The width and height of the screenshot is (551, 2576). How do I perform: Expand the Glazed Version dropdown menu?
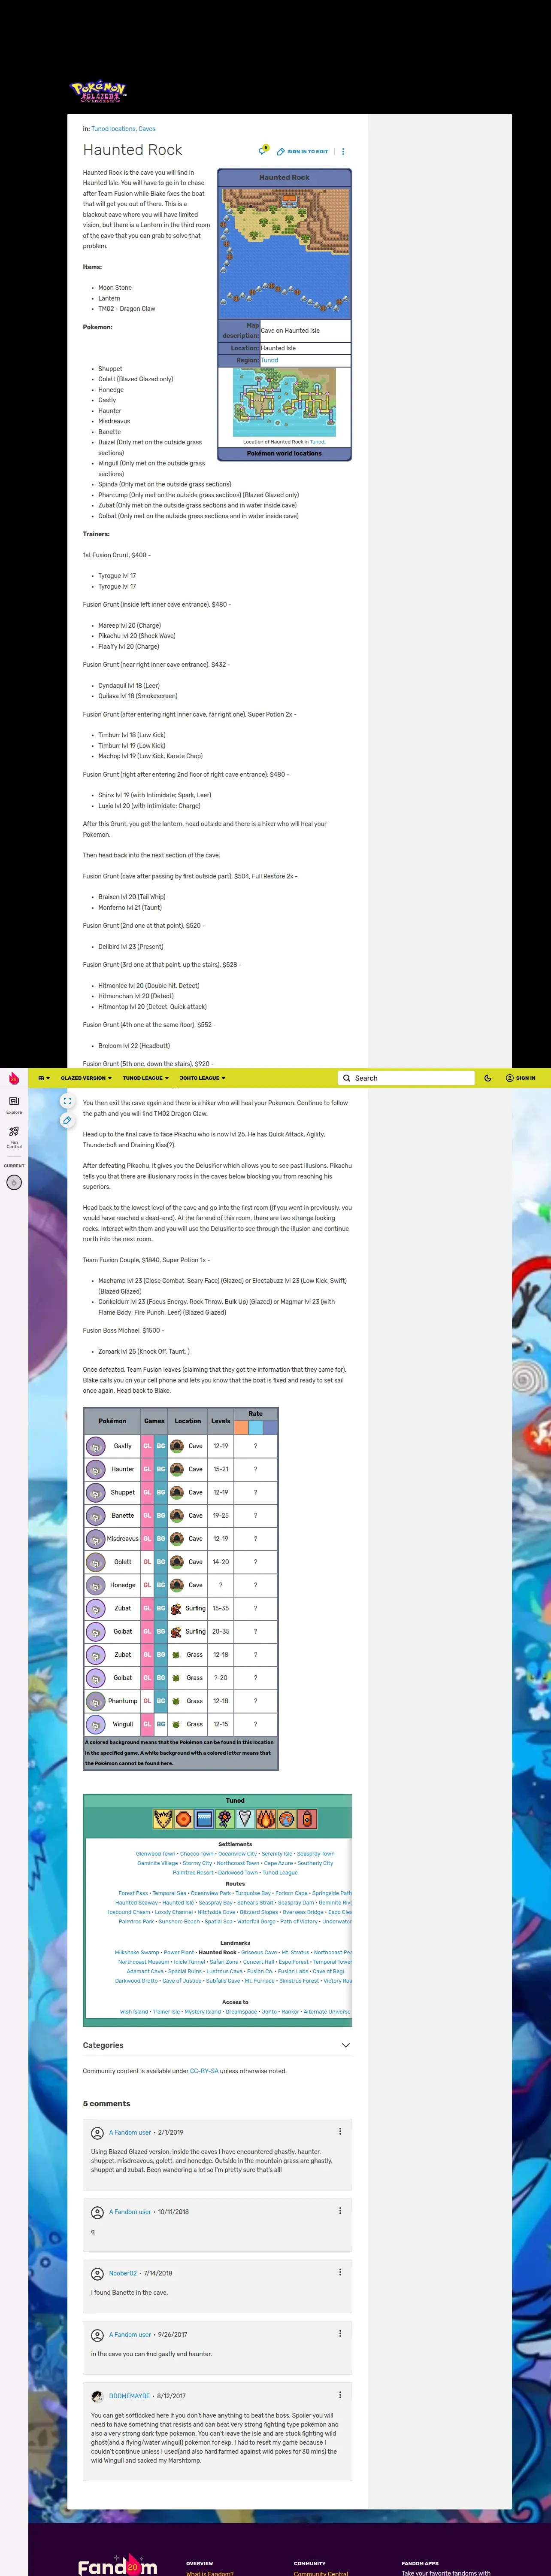pyautogui.click(x=85, y=1078)
